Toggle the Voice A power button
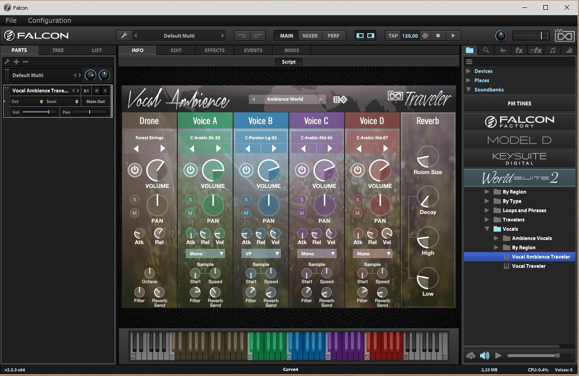This screenshot has height=376, width=579. click(190, 170)
